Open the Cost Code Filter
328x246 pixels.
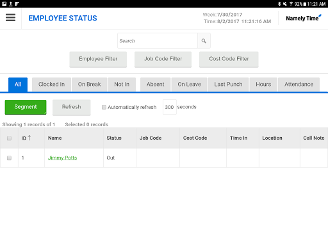click(229, 59)
